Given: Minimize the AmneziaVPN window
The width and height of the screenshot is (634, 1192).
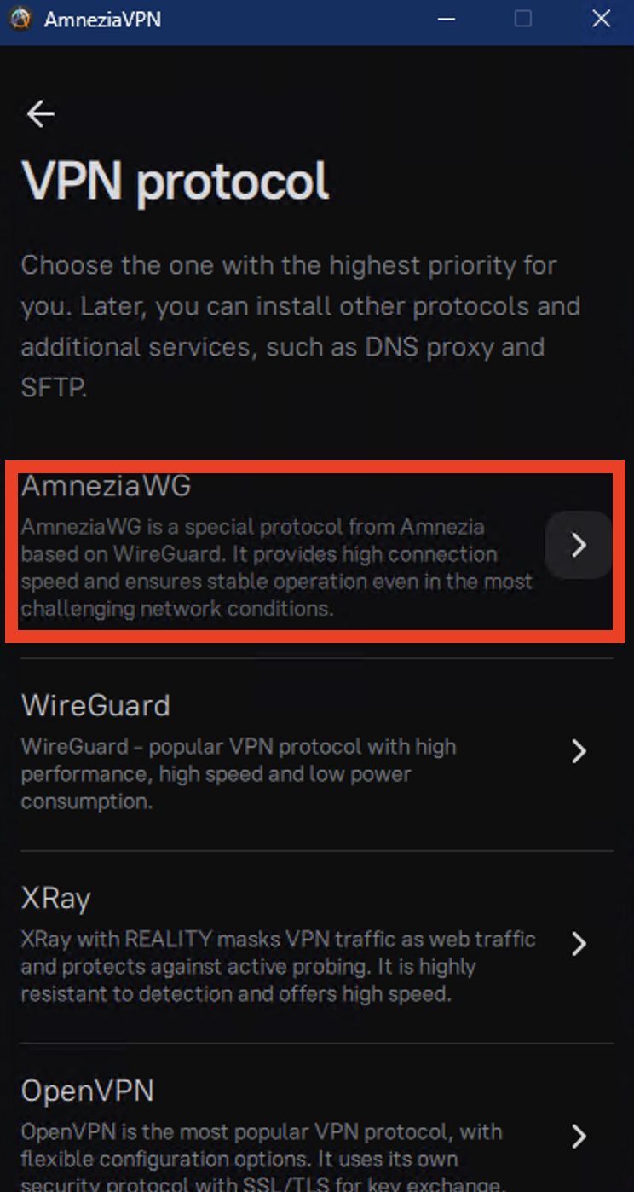Looking at the screenshot, I should pos(444,19).
